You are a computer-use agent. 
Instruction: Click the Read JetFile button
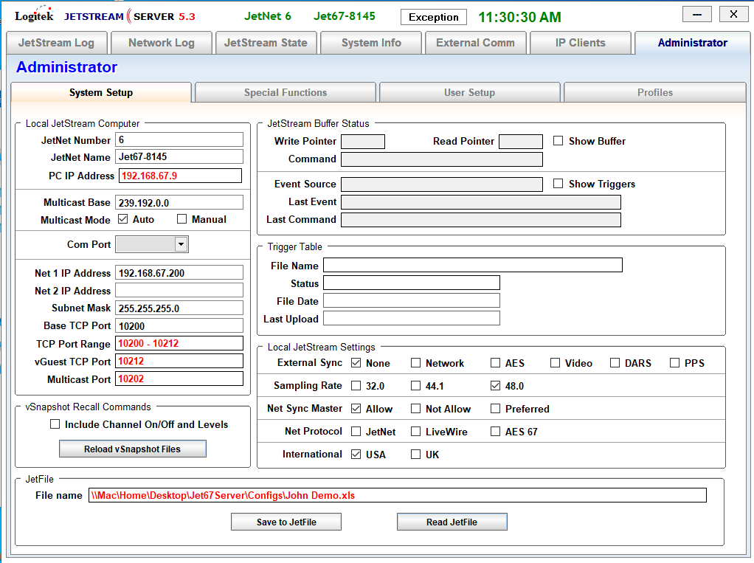click(x=452, y=522)
